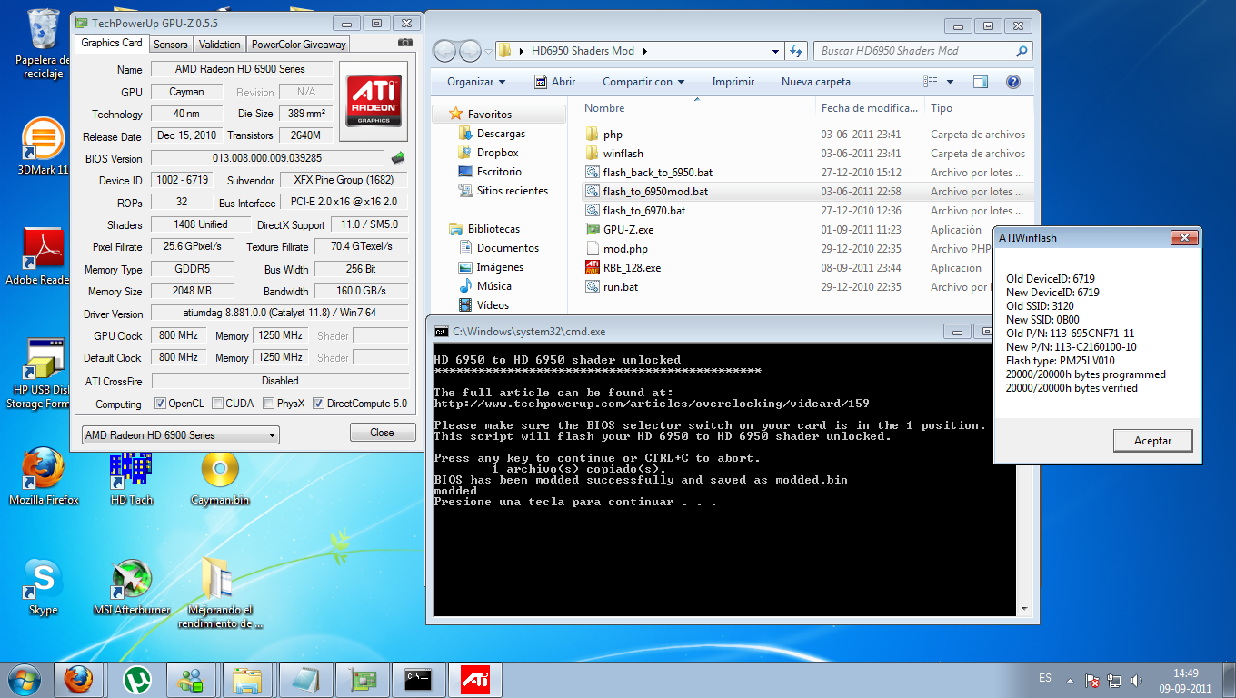Select the RBE_128.exe file
Screen dimensions: 1236x698
pos(632,268)
